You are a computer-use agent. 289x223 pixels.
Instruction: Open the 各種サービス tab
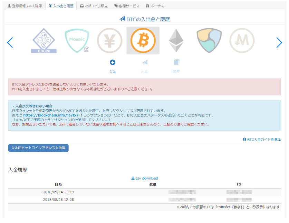coord(127,6)
